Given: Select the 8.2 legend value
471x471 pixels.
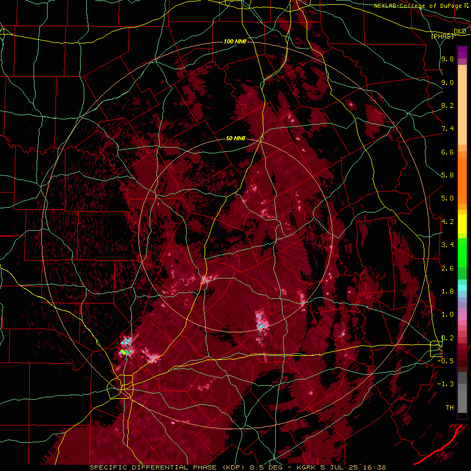Looking at the screenshot, I should click(x=447, y=105).
